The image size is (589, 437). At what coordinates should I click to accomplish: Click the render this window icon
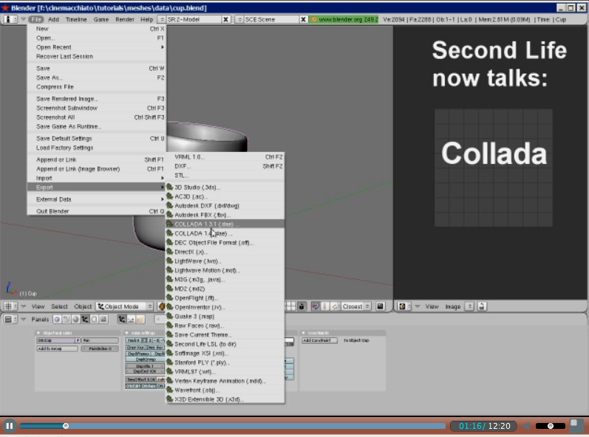380,306
